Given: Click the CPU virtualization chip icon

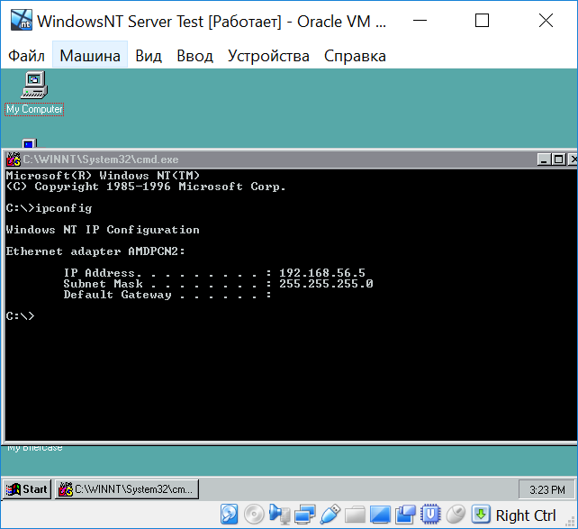Looking at the screenshot, I should (430, 515).
